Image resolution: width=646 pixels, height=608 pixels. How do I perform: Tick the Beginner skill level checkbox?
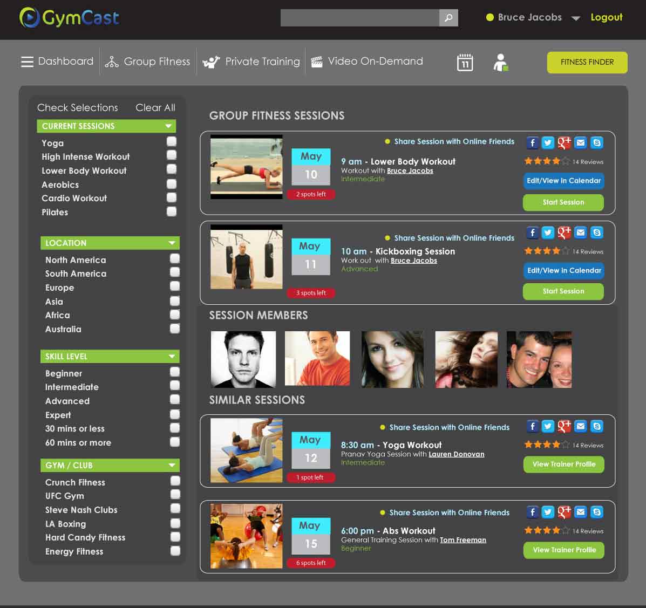[175, 372]
